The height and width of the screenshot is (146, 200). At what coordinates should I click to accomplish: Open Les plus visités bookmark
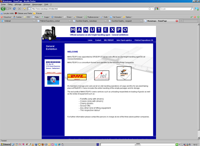pos(7,13)
